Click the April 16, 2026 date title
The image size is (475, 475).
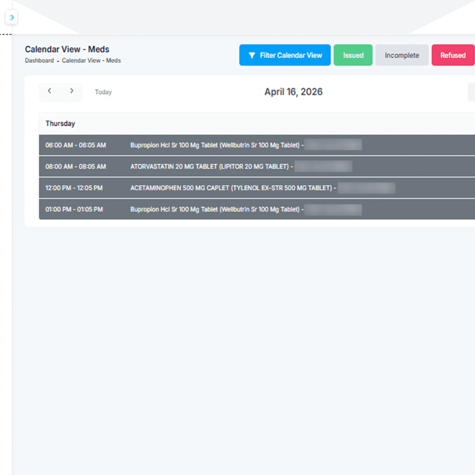293,92
